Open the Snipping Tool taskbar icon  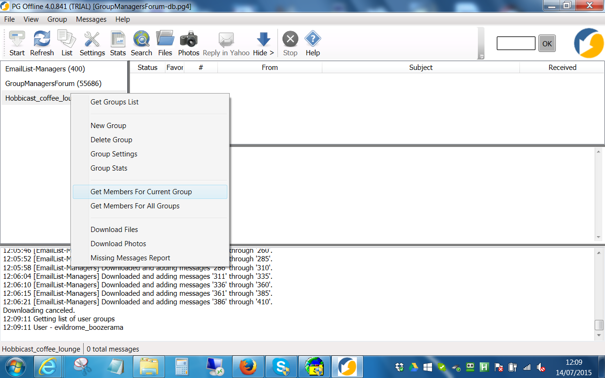tap(83, 367)
